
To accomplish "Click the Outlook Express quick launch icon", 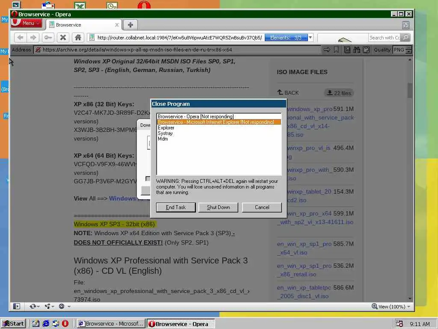I will 56,324.
